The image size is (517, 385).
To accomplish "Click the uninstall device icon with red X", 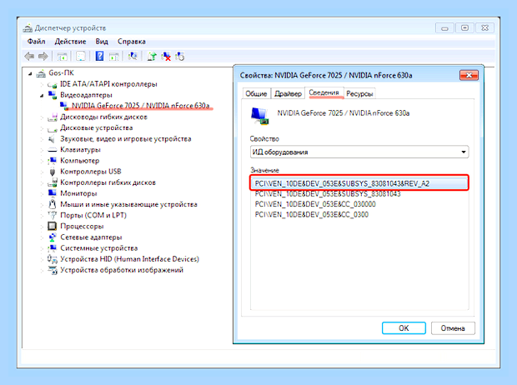I will 166,57.
